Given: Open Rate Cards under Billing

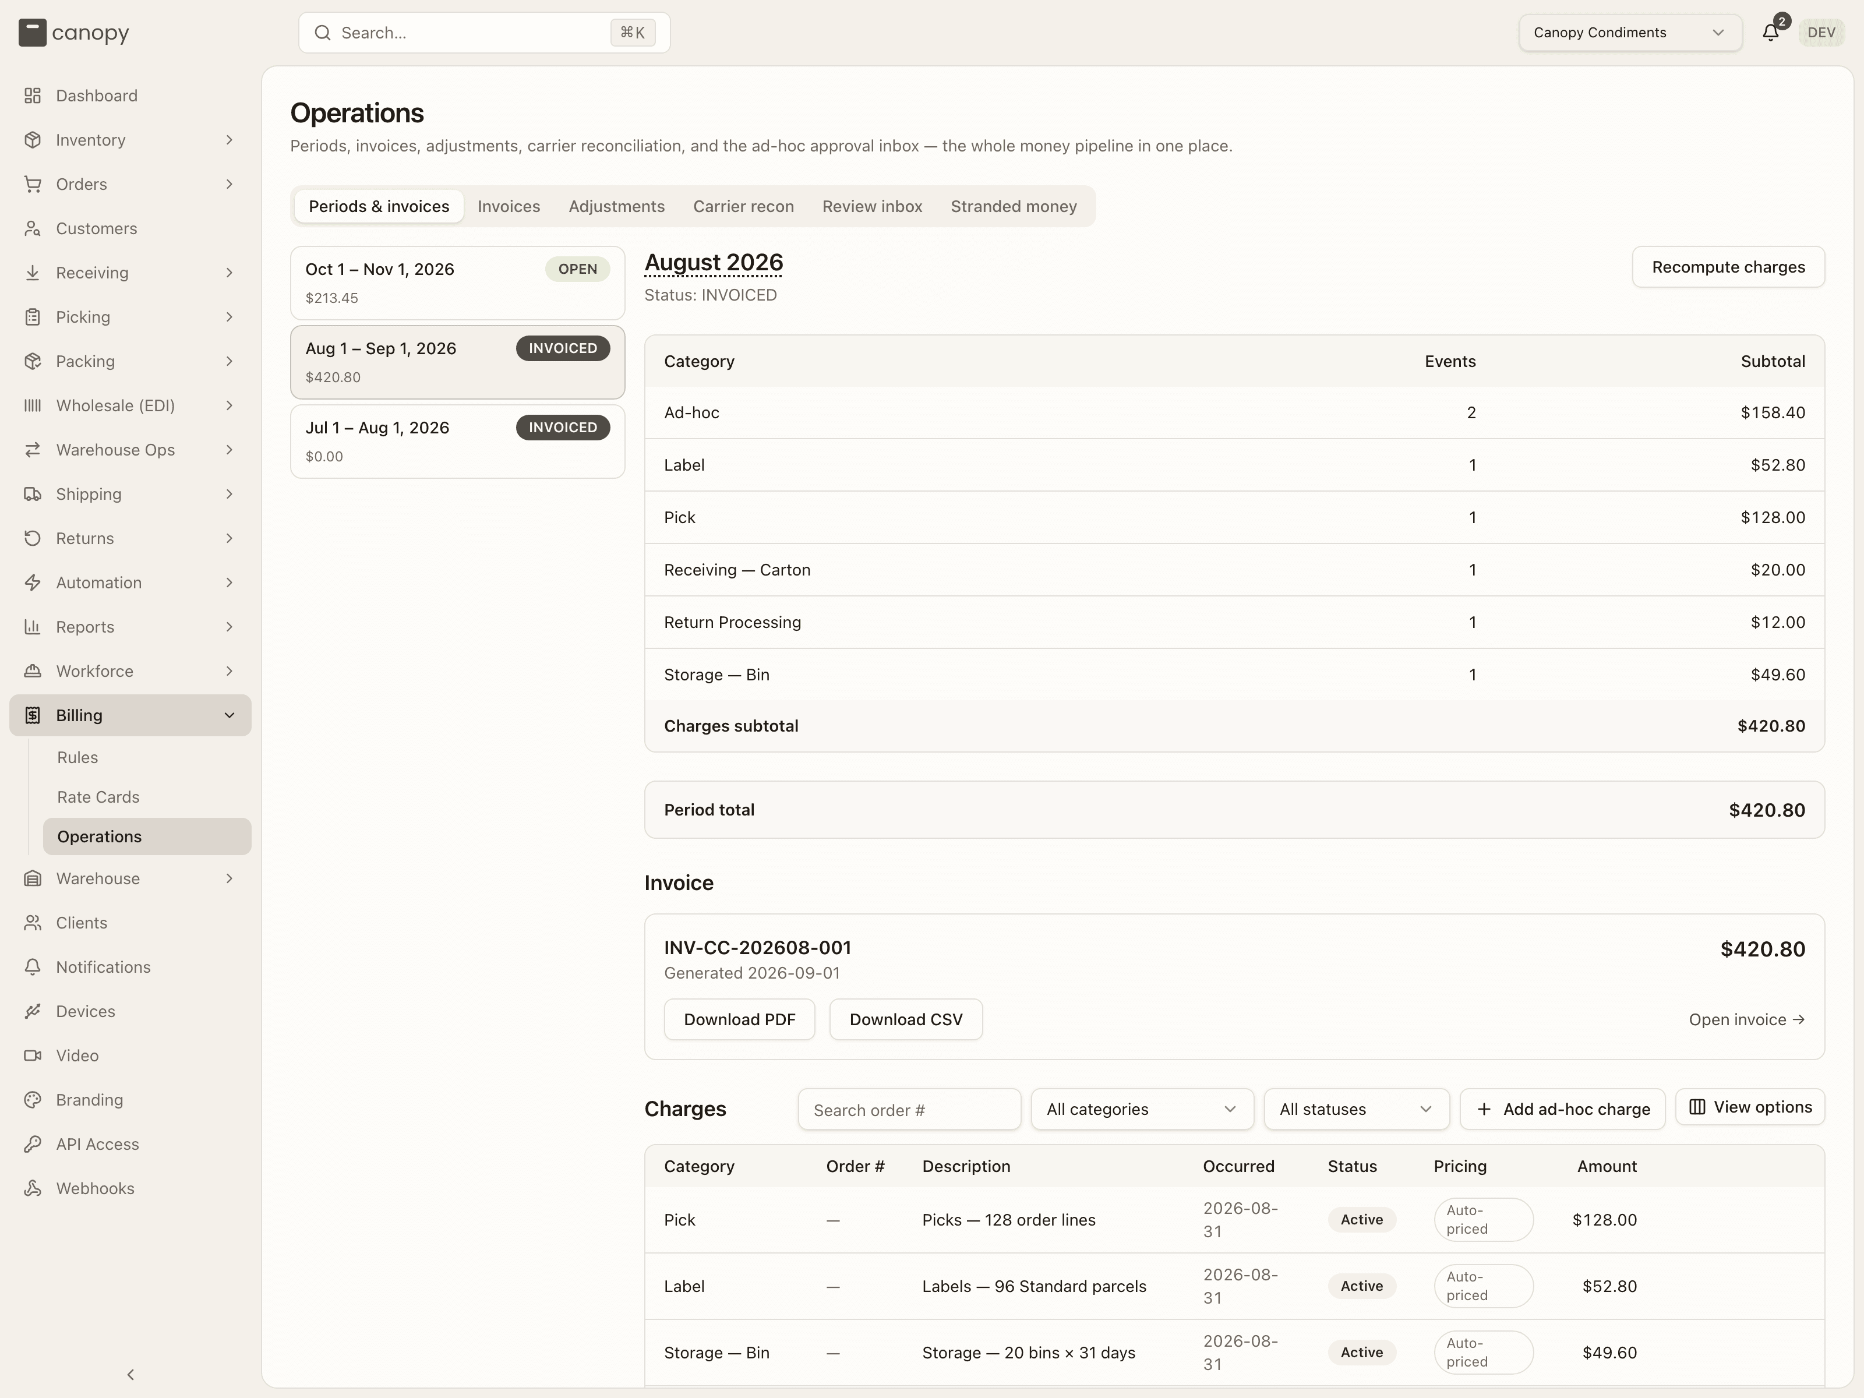Looking at the screenshot, I should pyautogui.click(x=147, y=797).
